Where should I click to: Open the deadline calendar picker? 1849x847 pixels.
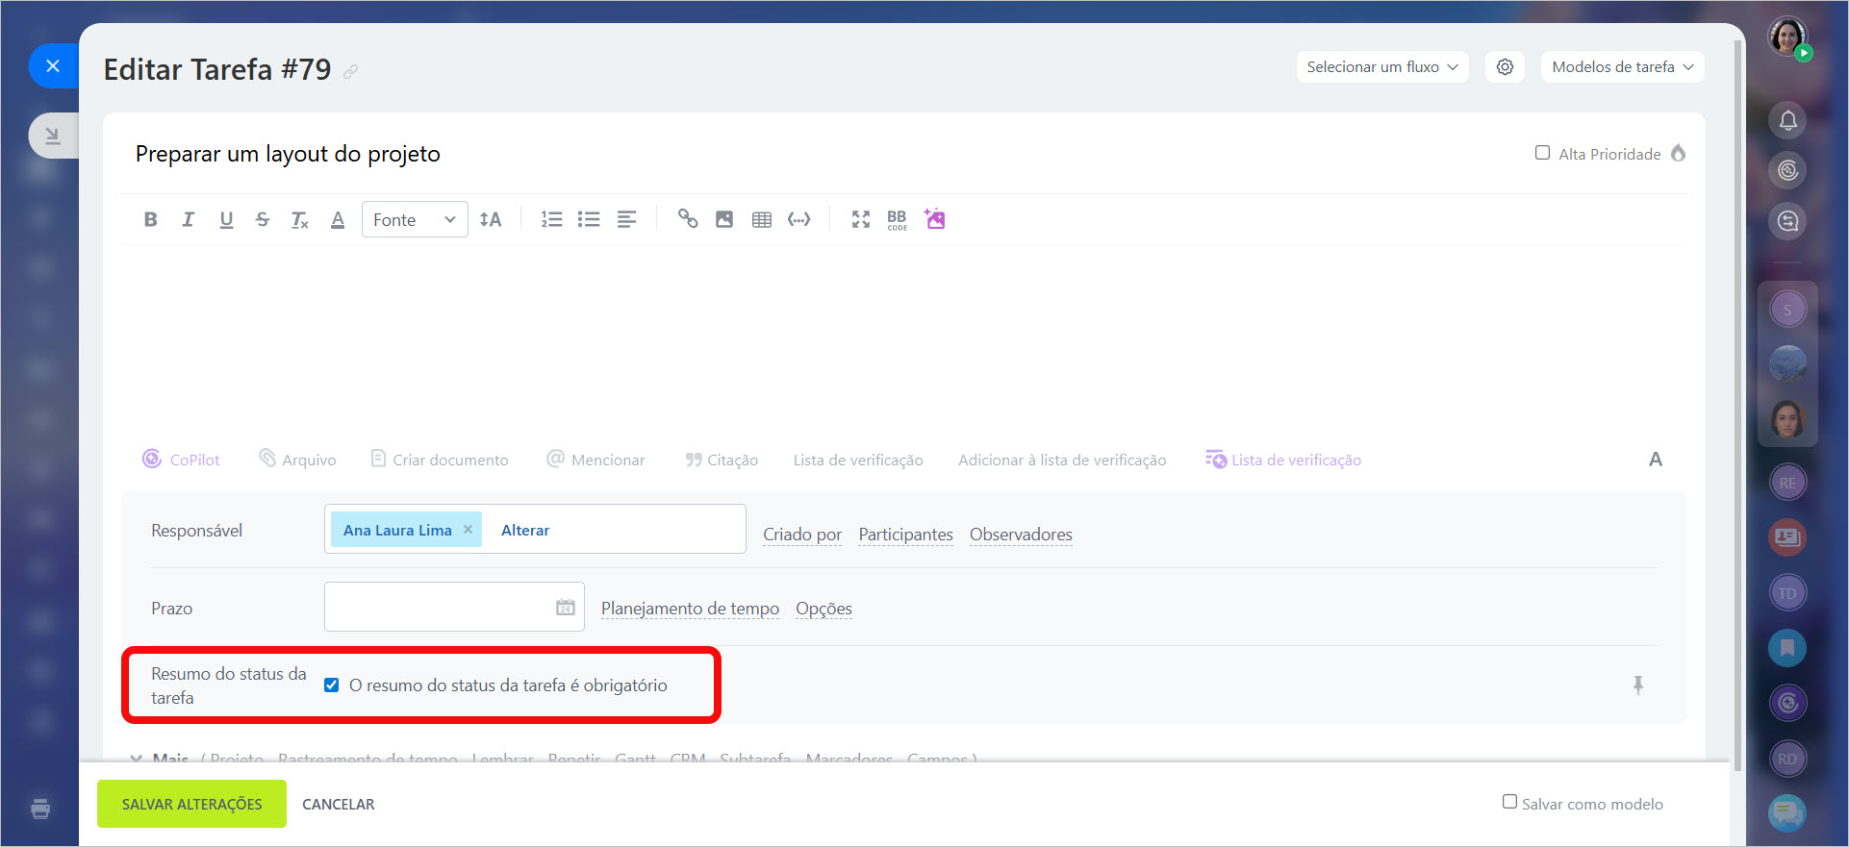(566, 608)
